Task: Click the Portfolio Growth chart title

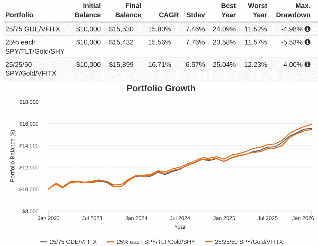Action: tap(161, 88)
